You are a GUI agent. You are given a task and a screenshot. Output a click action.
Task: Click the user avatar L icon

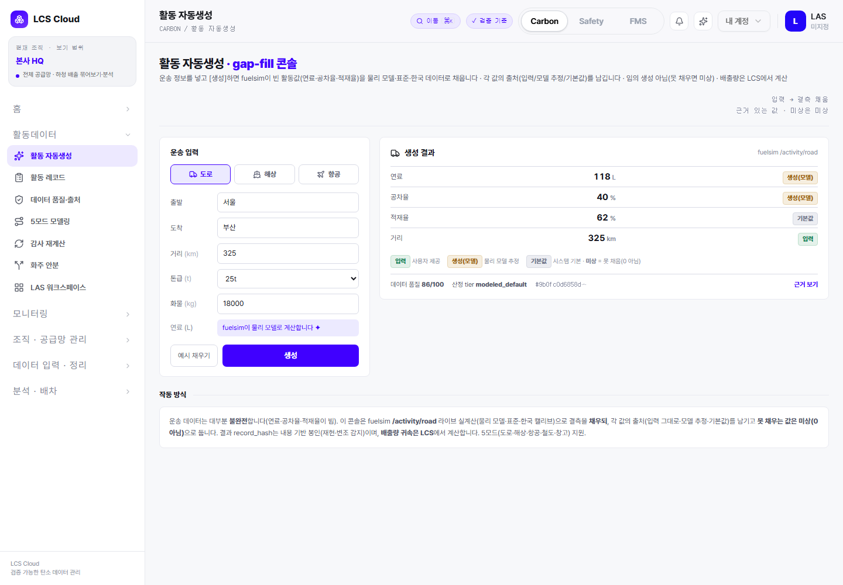click(795, 21)
